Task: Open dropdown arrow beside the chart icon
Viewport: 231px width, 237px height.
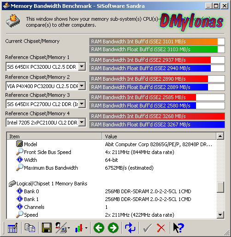Action: (x=87, y=228)
